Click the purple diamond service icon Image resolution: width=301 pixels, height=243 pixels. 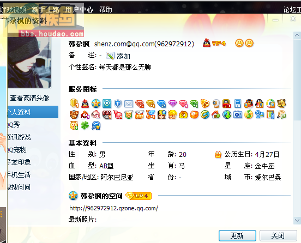(x=172, y=104)
